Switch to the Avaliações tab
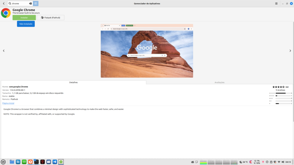The image size is (294, 165). tap(220, 82)
